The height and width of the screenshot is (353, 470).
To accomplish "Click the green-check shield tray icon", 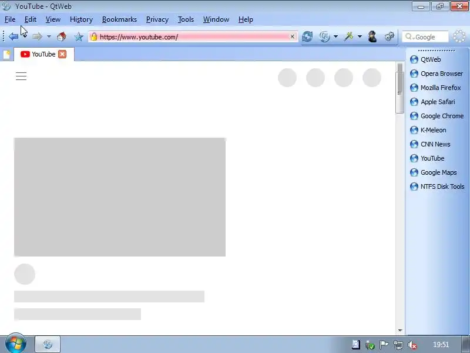I will coord(370,345).
